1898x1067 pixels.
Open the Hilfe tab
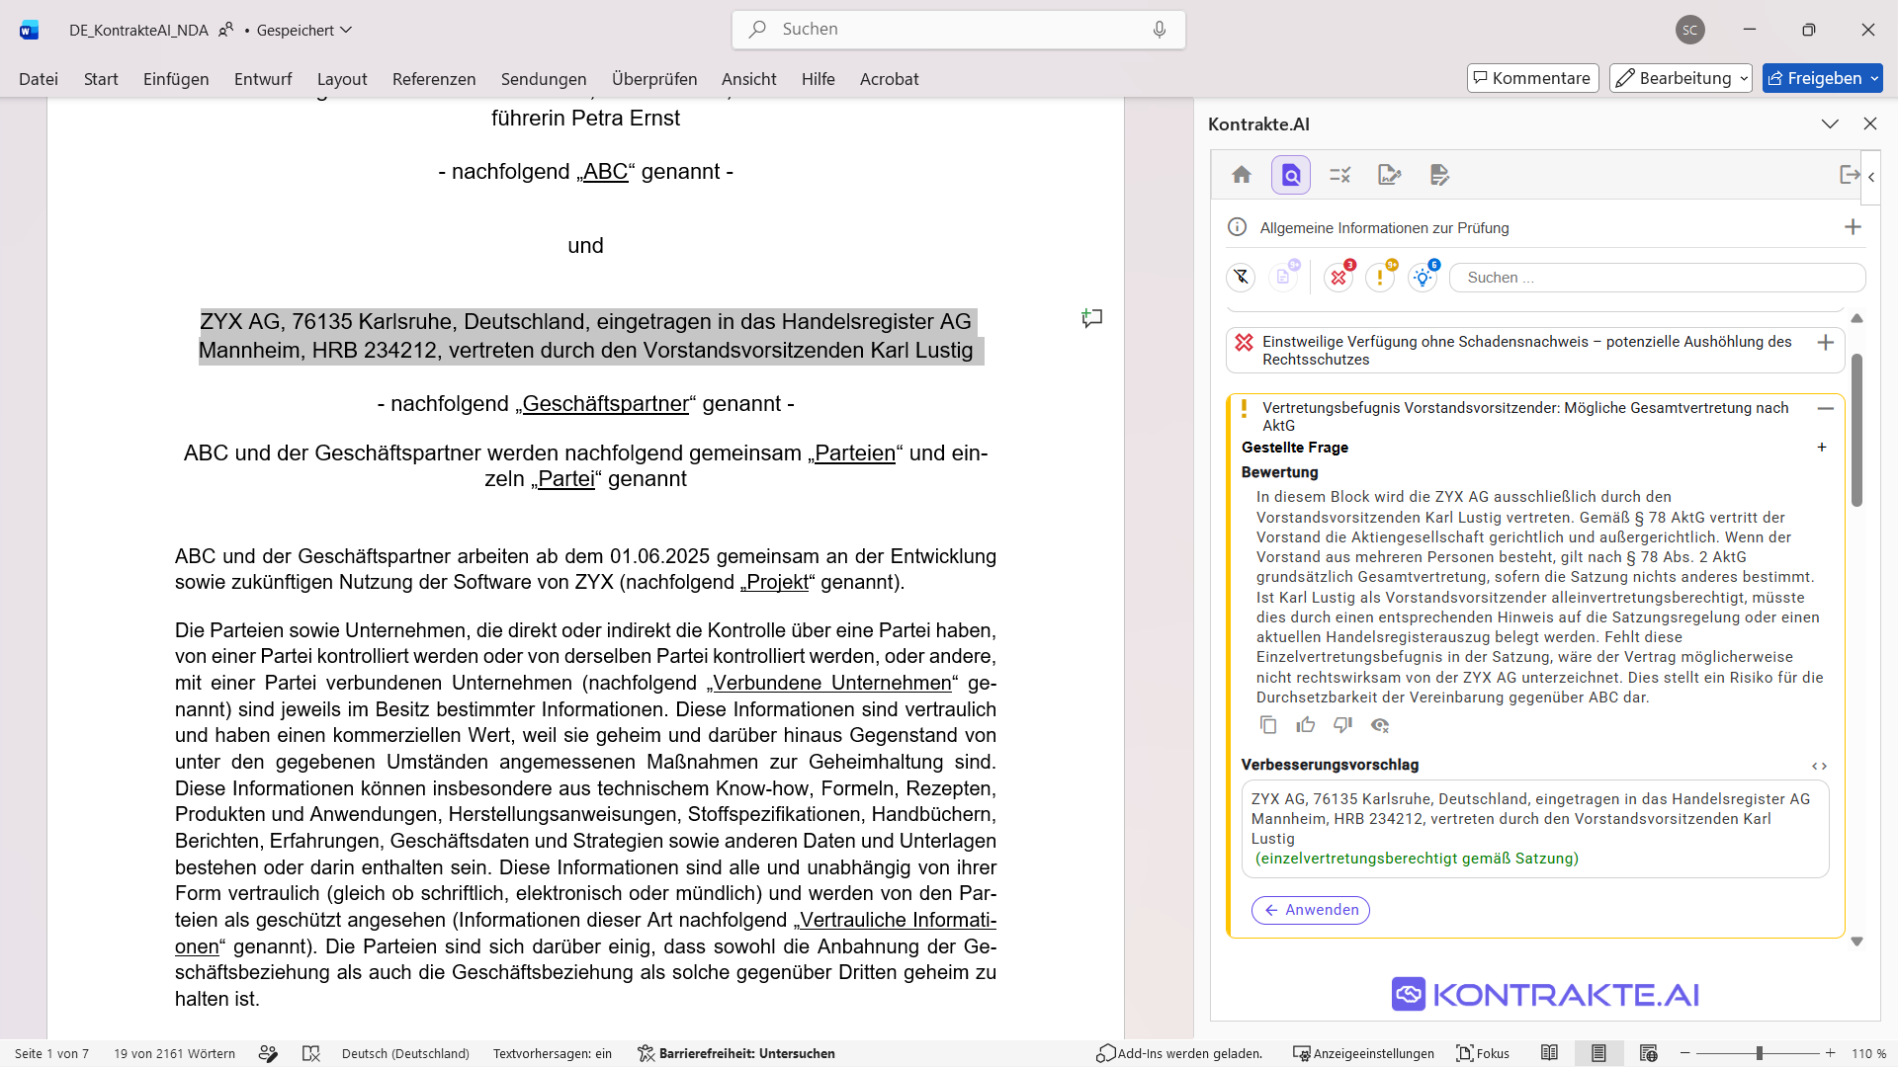pyautogui.click(x=819, y=79)
